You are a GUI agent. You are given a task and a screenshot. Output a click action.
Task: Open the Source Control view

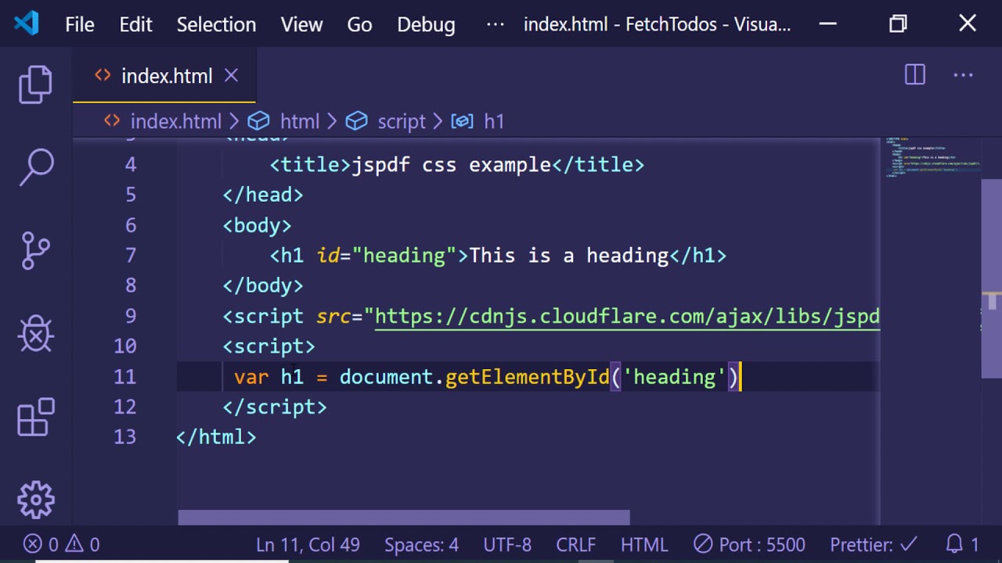click(x=35, y=251)
